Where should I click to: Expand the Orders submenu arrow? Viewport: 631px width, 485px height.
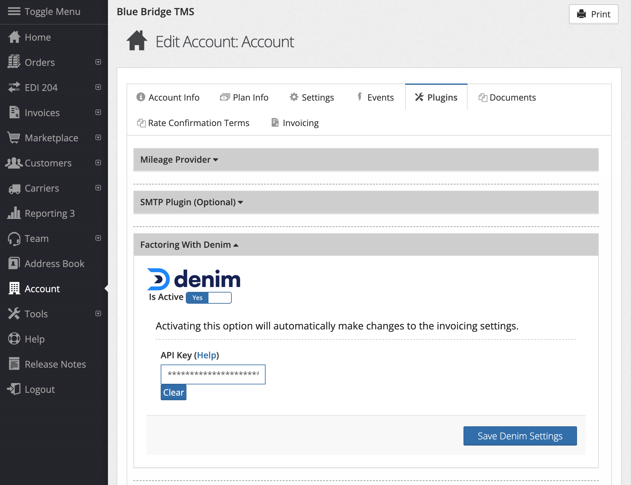(x=98, y=62)
